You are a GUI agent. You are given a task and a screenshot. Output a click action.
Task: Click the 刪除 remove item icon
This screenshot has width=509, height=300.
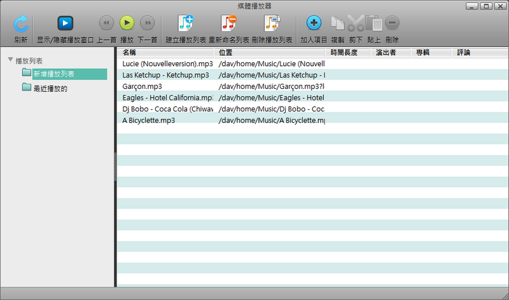392,24
